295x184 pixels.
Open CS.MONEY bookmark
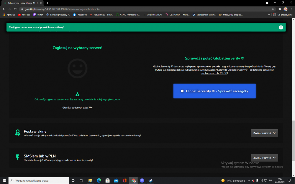[177, 15]
